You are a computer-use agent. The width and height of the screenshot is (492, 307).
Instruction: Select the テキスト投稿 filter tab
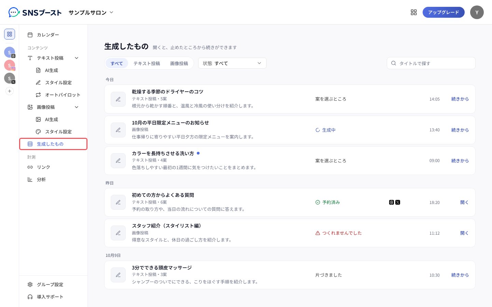pyautogui.click(x=147, y=63)
